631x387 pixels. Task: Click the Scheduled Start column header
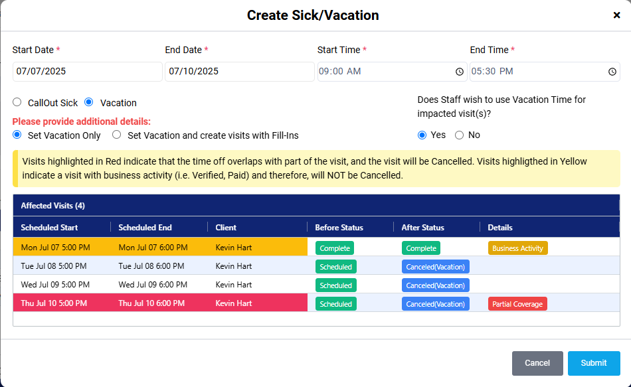[x=49, y=228]
